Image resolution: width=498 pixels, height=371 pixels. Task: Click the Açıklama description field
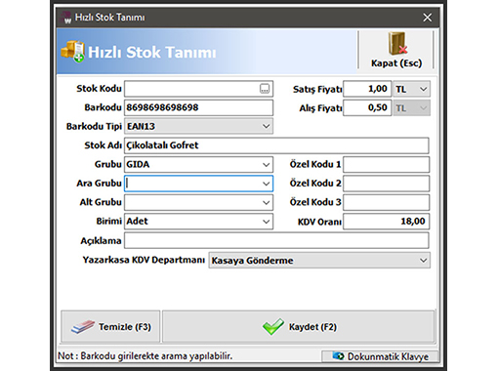[x=276, y=241]
